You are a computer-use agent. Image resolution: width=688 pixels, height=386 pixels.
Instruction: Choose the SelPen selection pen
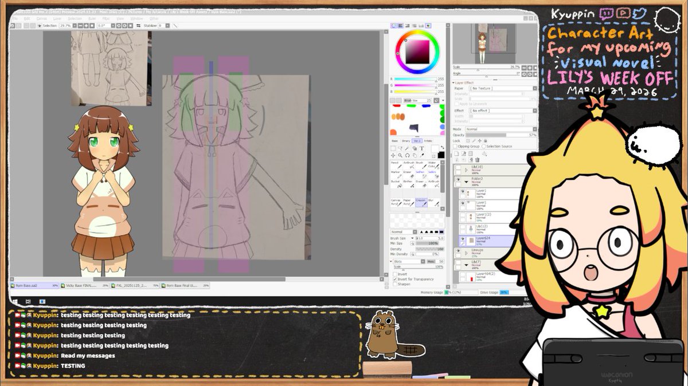pos(421,175)
